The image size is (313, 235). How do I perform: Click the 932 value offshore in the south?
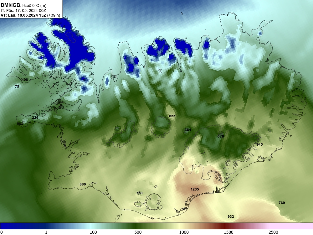pos(231,217)
